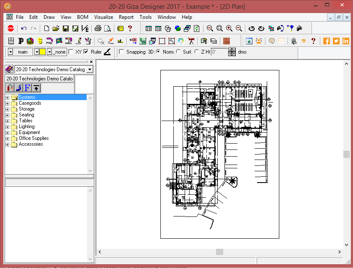Open the File menu
The width and height of the screenshot is (353, 268).
coord(20,17)
